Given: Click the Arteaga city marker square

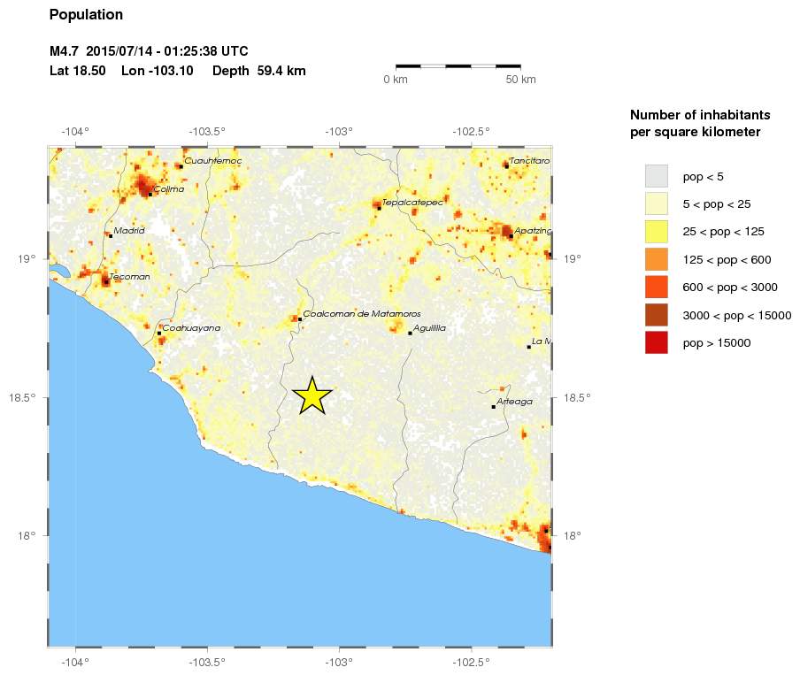Looking at the screenshot, I should point(494,407).
